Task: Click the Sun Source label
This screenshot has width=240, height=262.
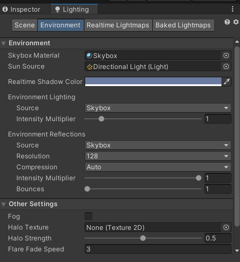Action: pos(26,66)
